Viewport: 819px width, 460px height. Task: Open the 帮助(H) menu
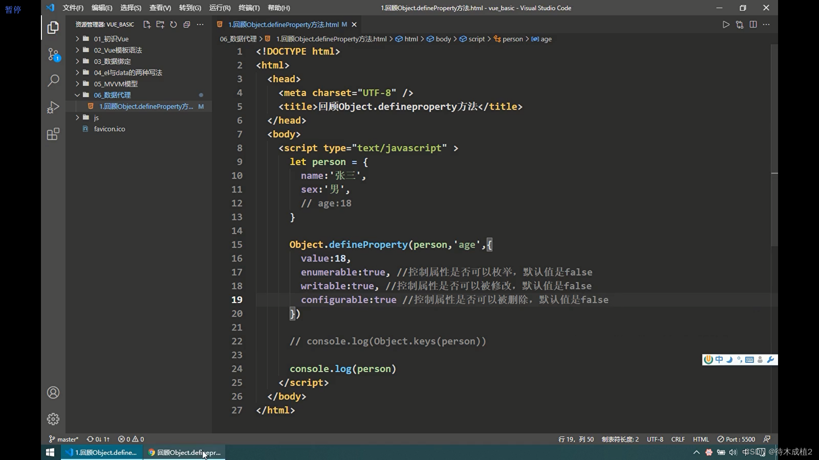pyautogui.click(x=279, y=8)
